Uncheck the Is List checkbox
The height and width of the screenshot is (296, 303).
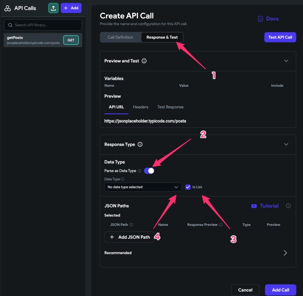click(x=188, y=187)
